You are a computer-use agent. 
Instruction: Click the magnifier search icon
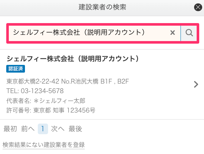pyautogui.click(x=189, y=33)
